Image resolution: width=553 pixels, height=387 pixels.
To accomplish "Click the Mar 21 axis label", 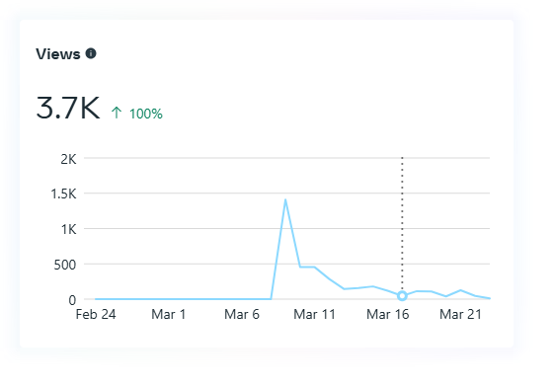I will click(x=460, y=314).
